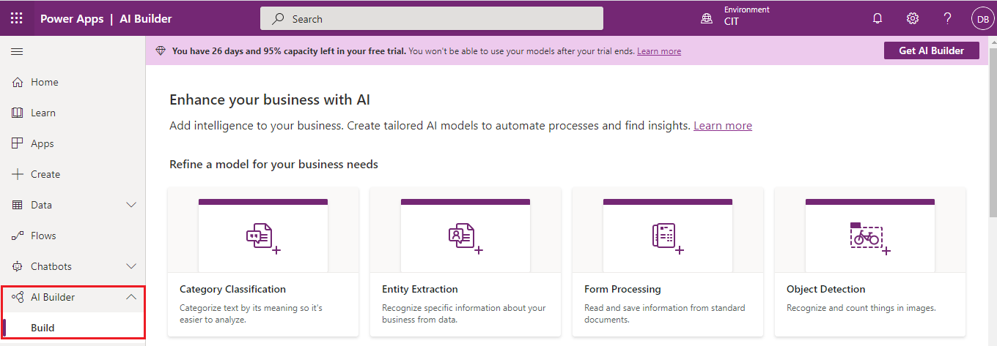Open the DB account avatar
The width and height of the screenshot is (997, 346).
(982, 19)
